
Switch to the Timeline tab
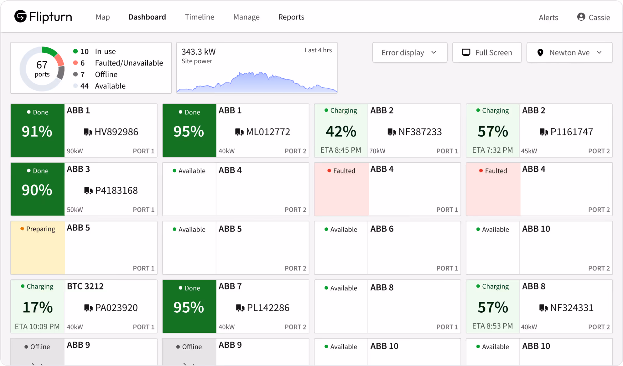point(199,17)
